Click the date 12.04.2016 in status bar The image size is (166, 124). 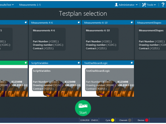85,120
